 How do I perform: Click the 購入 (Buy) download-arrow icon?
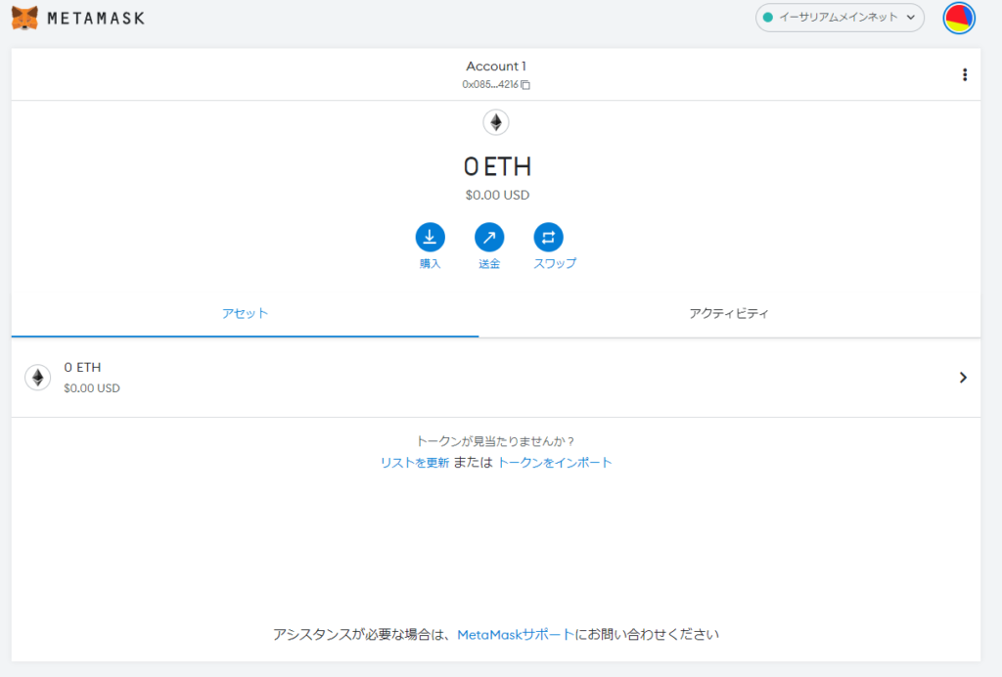coord(431,237)
